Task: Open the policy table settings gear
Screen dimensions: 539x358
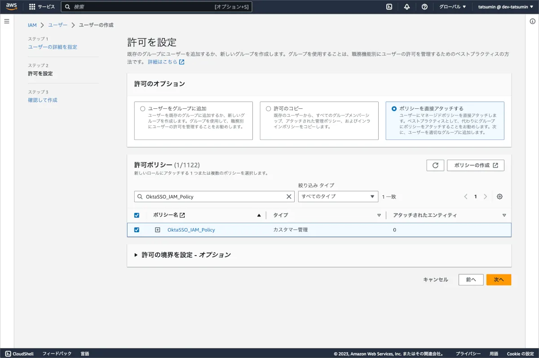Action: point(499,196)
